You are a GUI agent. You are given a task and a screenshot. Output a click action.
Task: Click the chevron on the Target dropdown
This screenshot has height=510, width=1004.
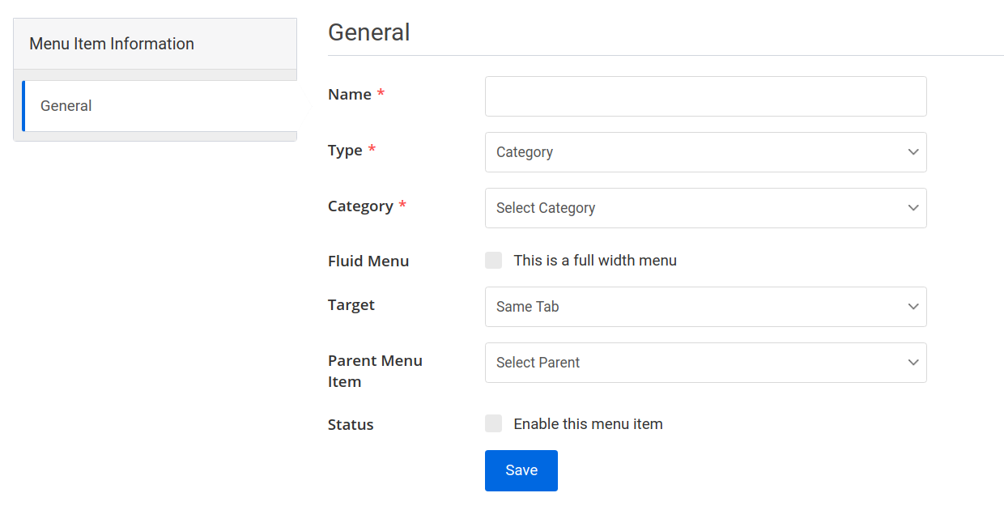click(x=913, y=306)
